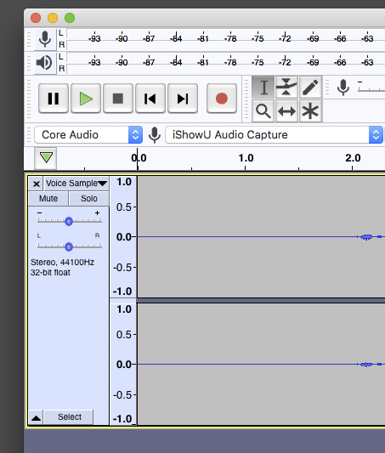Click the track pan slider knob
The height and width of the screenshot is (453, 385).
click(x=69, y=246)
